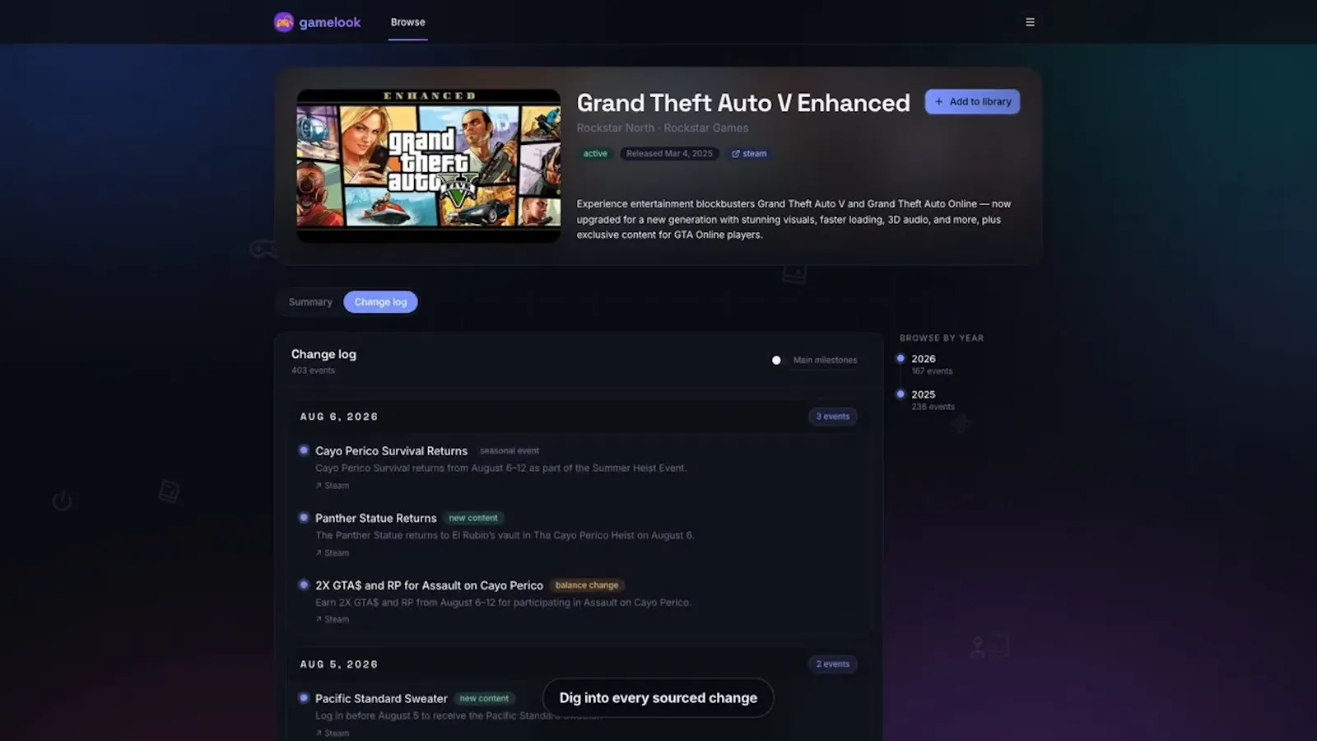Click the seasonal event tag
The height and width of the screenshot is (741, 1317).
coord(510,451)
